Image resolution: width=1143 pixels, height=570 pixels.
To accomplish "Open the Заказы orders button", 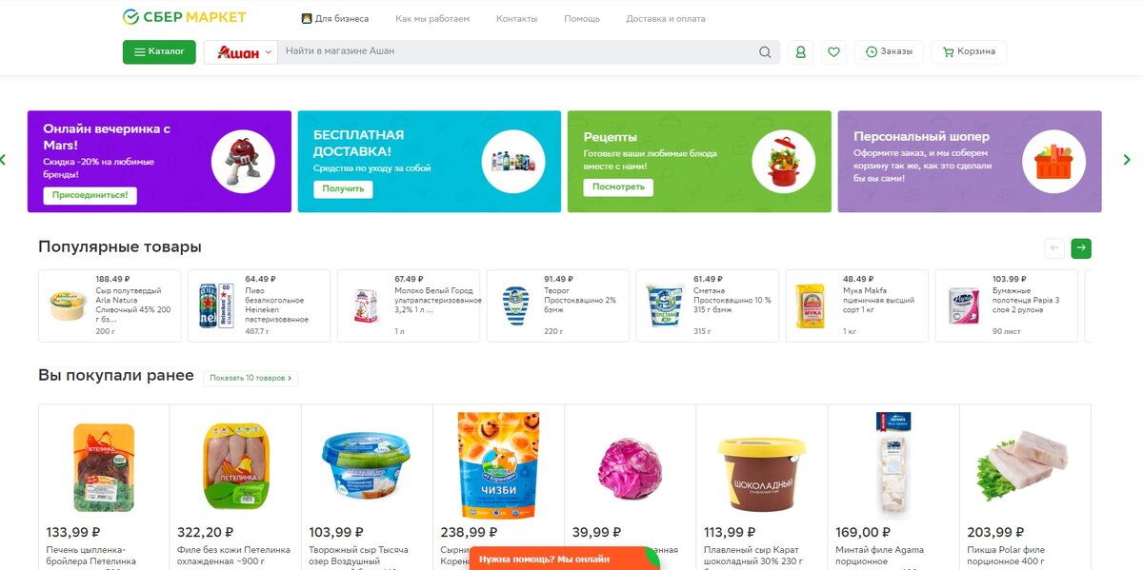I will 889,52.
